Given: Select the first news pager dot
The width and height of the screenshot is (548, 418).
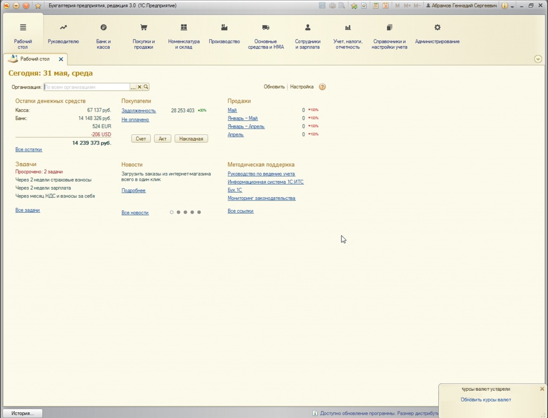Looking at the screenshot, I should [x=172, y=212].
